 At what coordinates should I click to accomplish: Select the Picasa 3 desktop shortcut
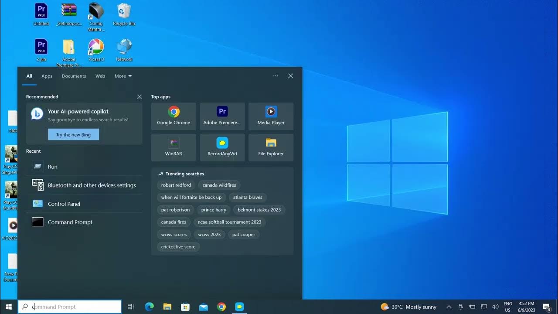(96, 50)
